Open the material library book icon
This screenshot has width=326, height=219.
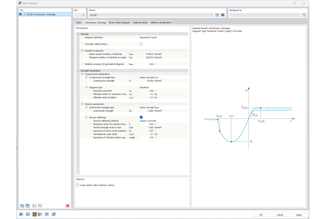[223, 15]
